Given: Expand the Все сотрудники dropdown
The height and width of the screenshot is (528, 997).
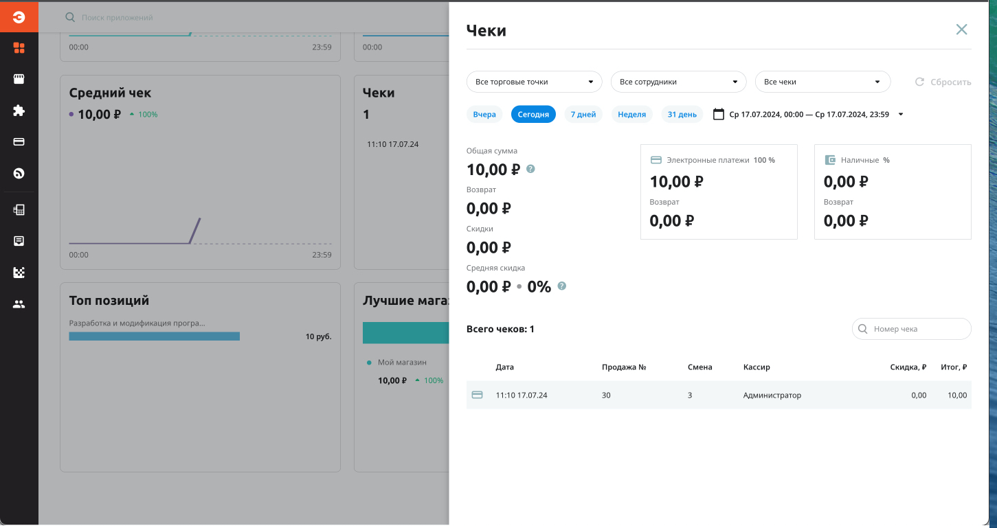Looking at the screenshot, I should click(678, 82).
